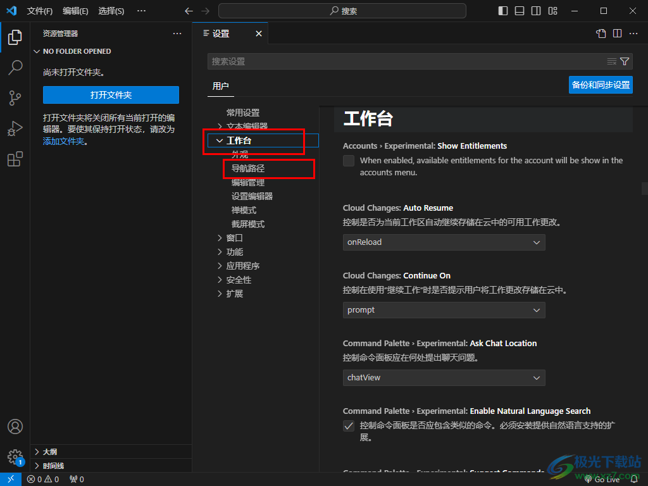This screenshot has height=486, width=648.
Task: Toggle the primary side bar layout icon
Action: [503, 11]
